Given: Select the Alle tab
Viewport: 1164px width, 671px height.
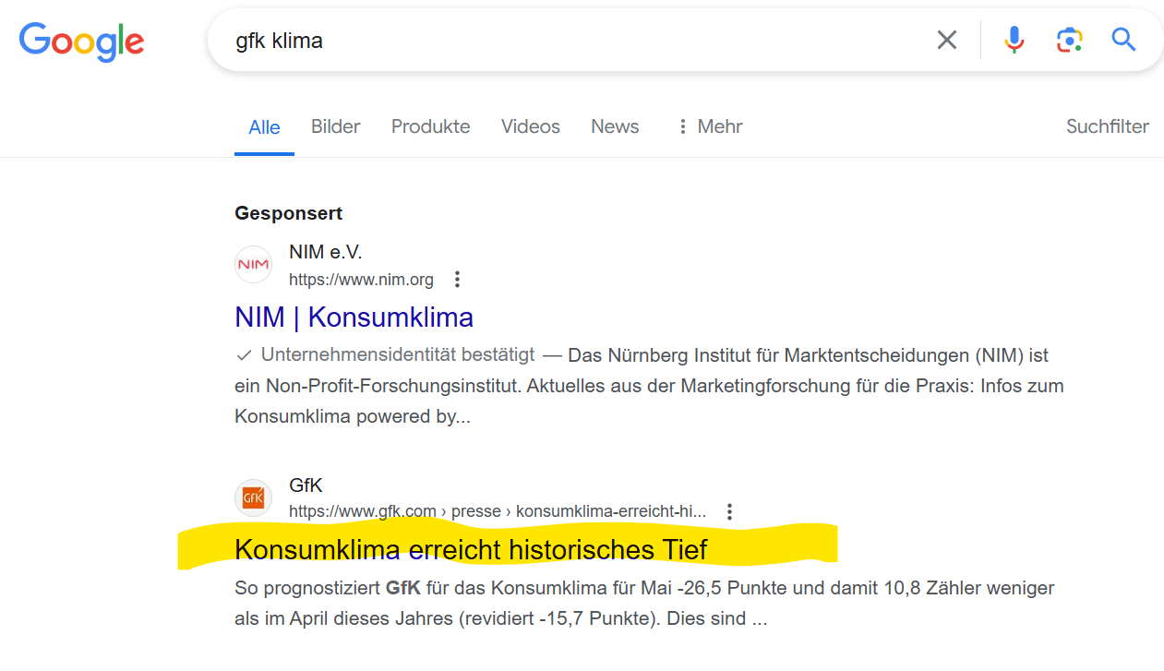Looking at the screenshot, I should (264, 127).
